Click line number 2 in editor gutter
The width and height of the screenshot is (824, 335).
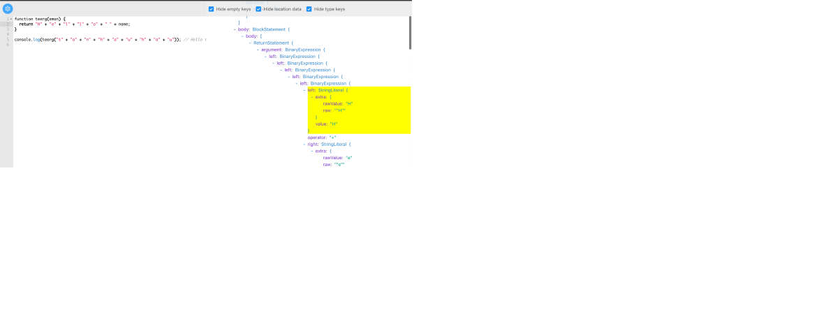[8, 24]
